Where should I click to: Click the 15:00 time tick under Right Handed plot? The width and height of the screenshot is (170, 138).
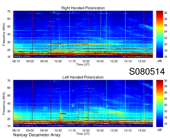(x=142, y=61)
